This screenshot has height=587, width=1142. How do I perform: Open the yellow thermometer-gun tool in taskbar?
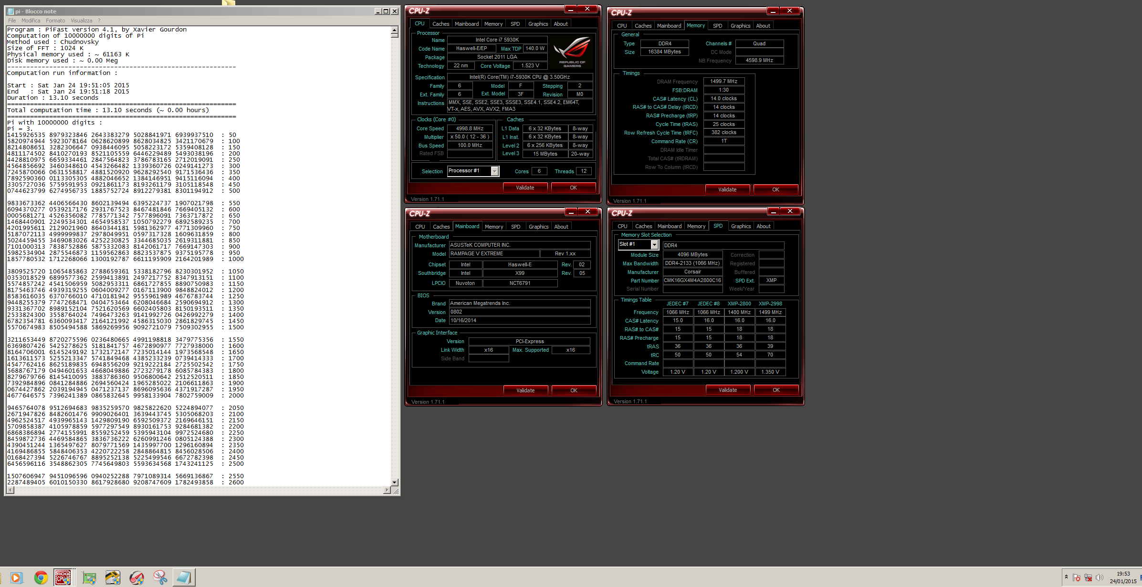pos(113,577)
